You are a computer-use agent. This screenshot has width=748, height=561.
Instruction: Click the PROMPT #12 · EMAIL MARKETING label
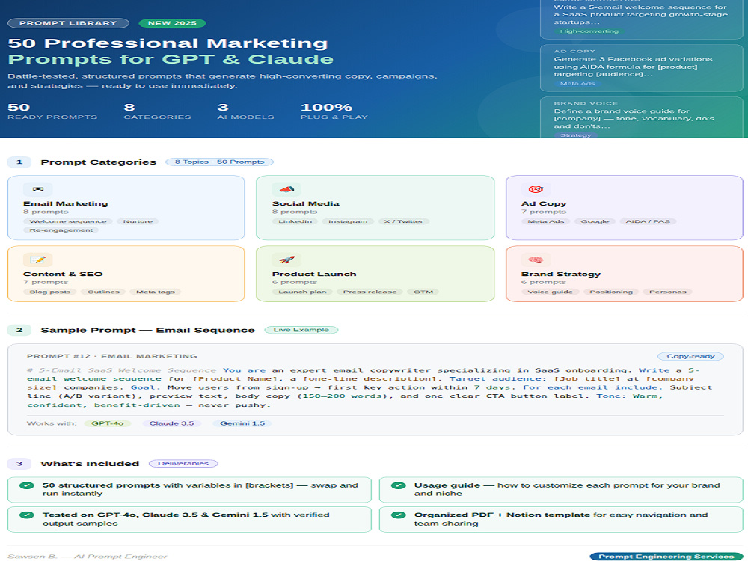coord(112,356)
